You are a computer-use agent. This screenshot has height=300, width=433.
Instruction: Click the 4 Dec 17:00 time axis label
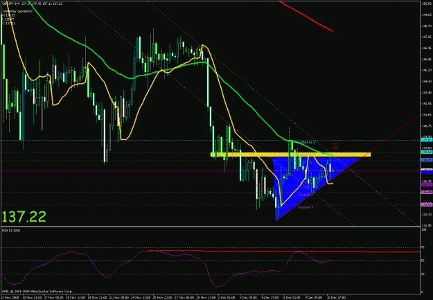269,297
